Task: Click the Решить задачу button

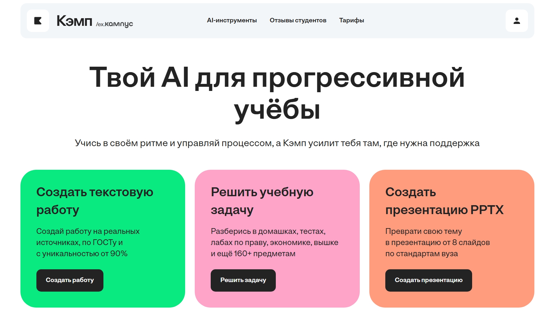Action: tap(243, 280)
